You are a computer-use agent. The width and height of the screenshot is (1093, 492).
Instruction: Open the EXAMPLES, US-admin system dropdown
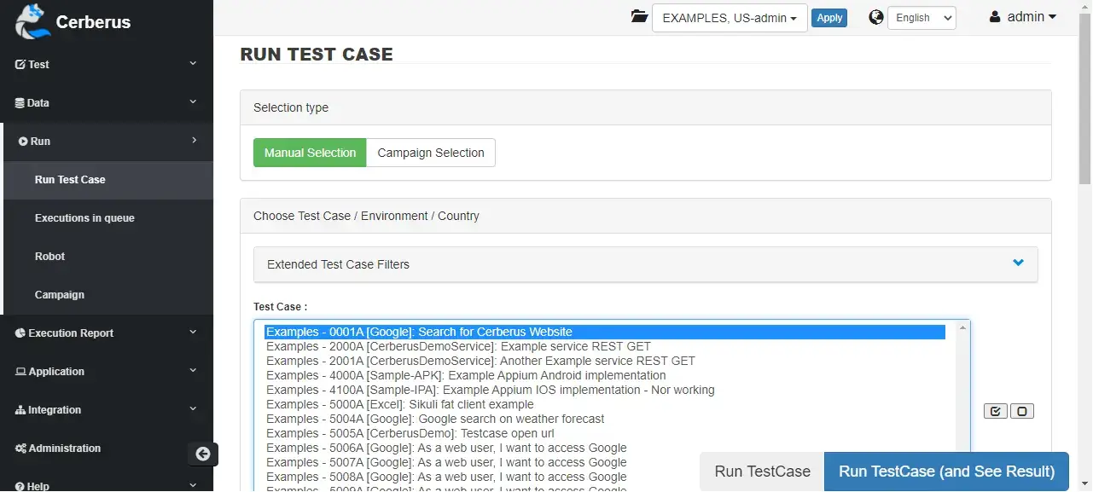729,17
